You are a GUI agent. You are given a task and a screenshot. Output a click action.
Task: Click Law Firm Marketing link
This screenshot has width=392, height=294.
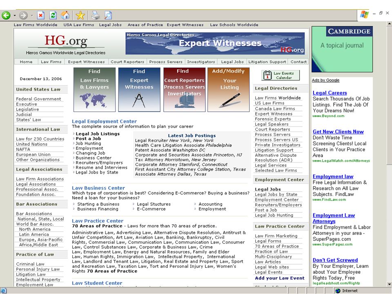pos(276,236)
